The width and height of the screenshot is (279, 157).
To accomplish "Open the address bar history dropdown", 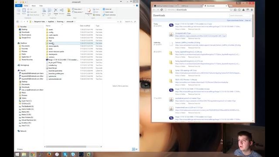I will (x=118, y=21).
